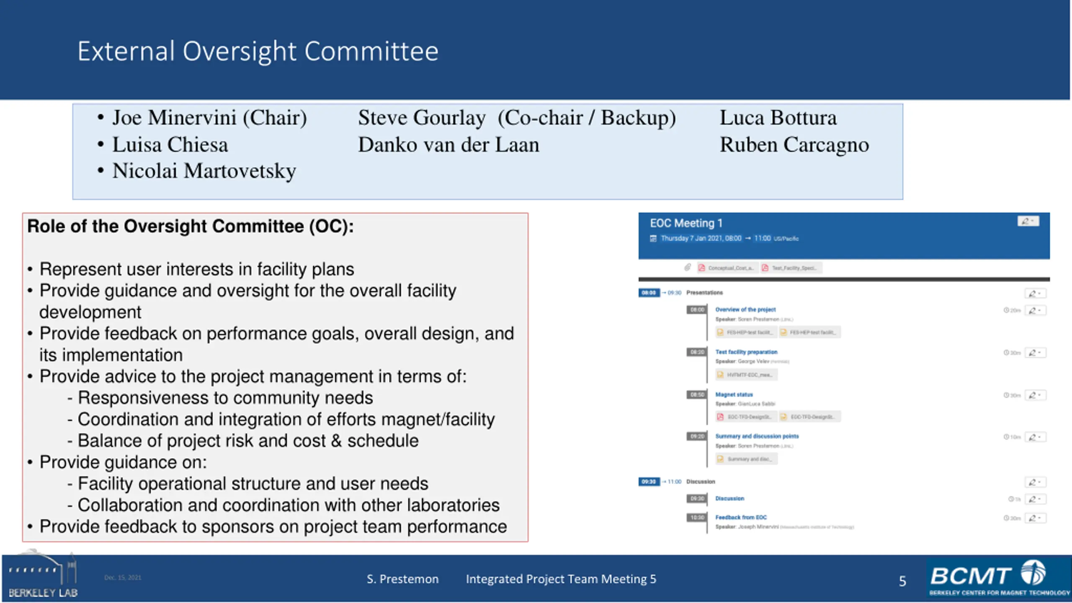
Task: Open the Test facility preparation talk link
Action: 746,352
